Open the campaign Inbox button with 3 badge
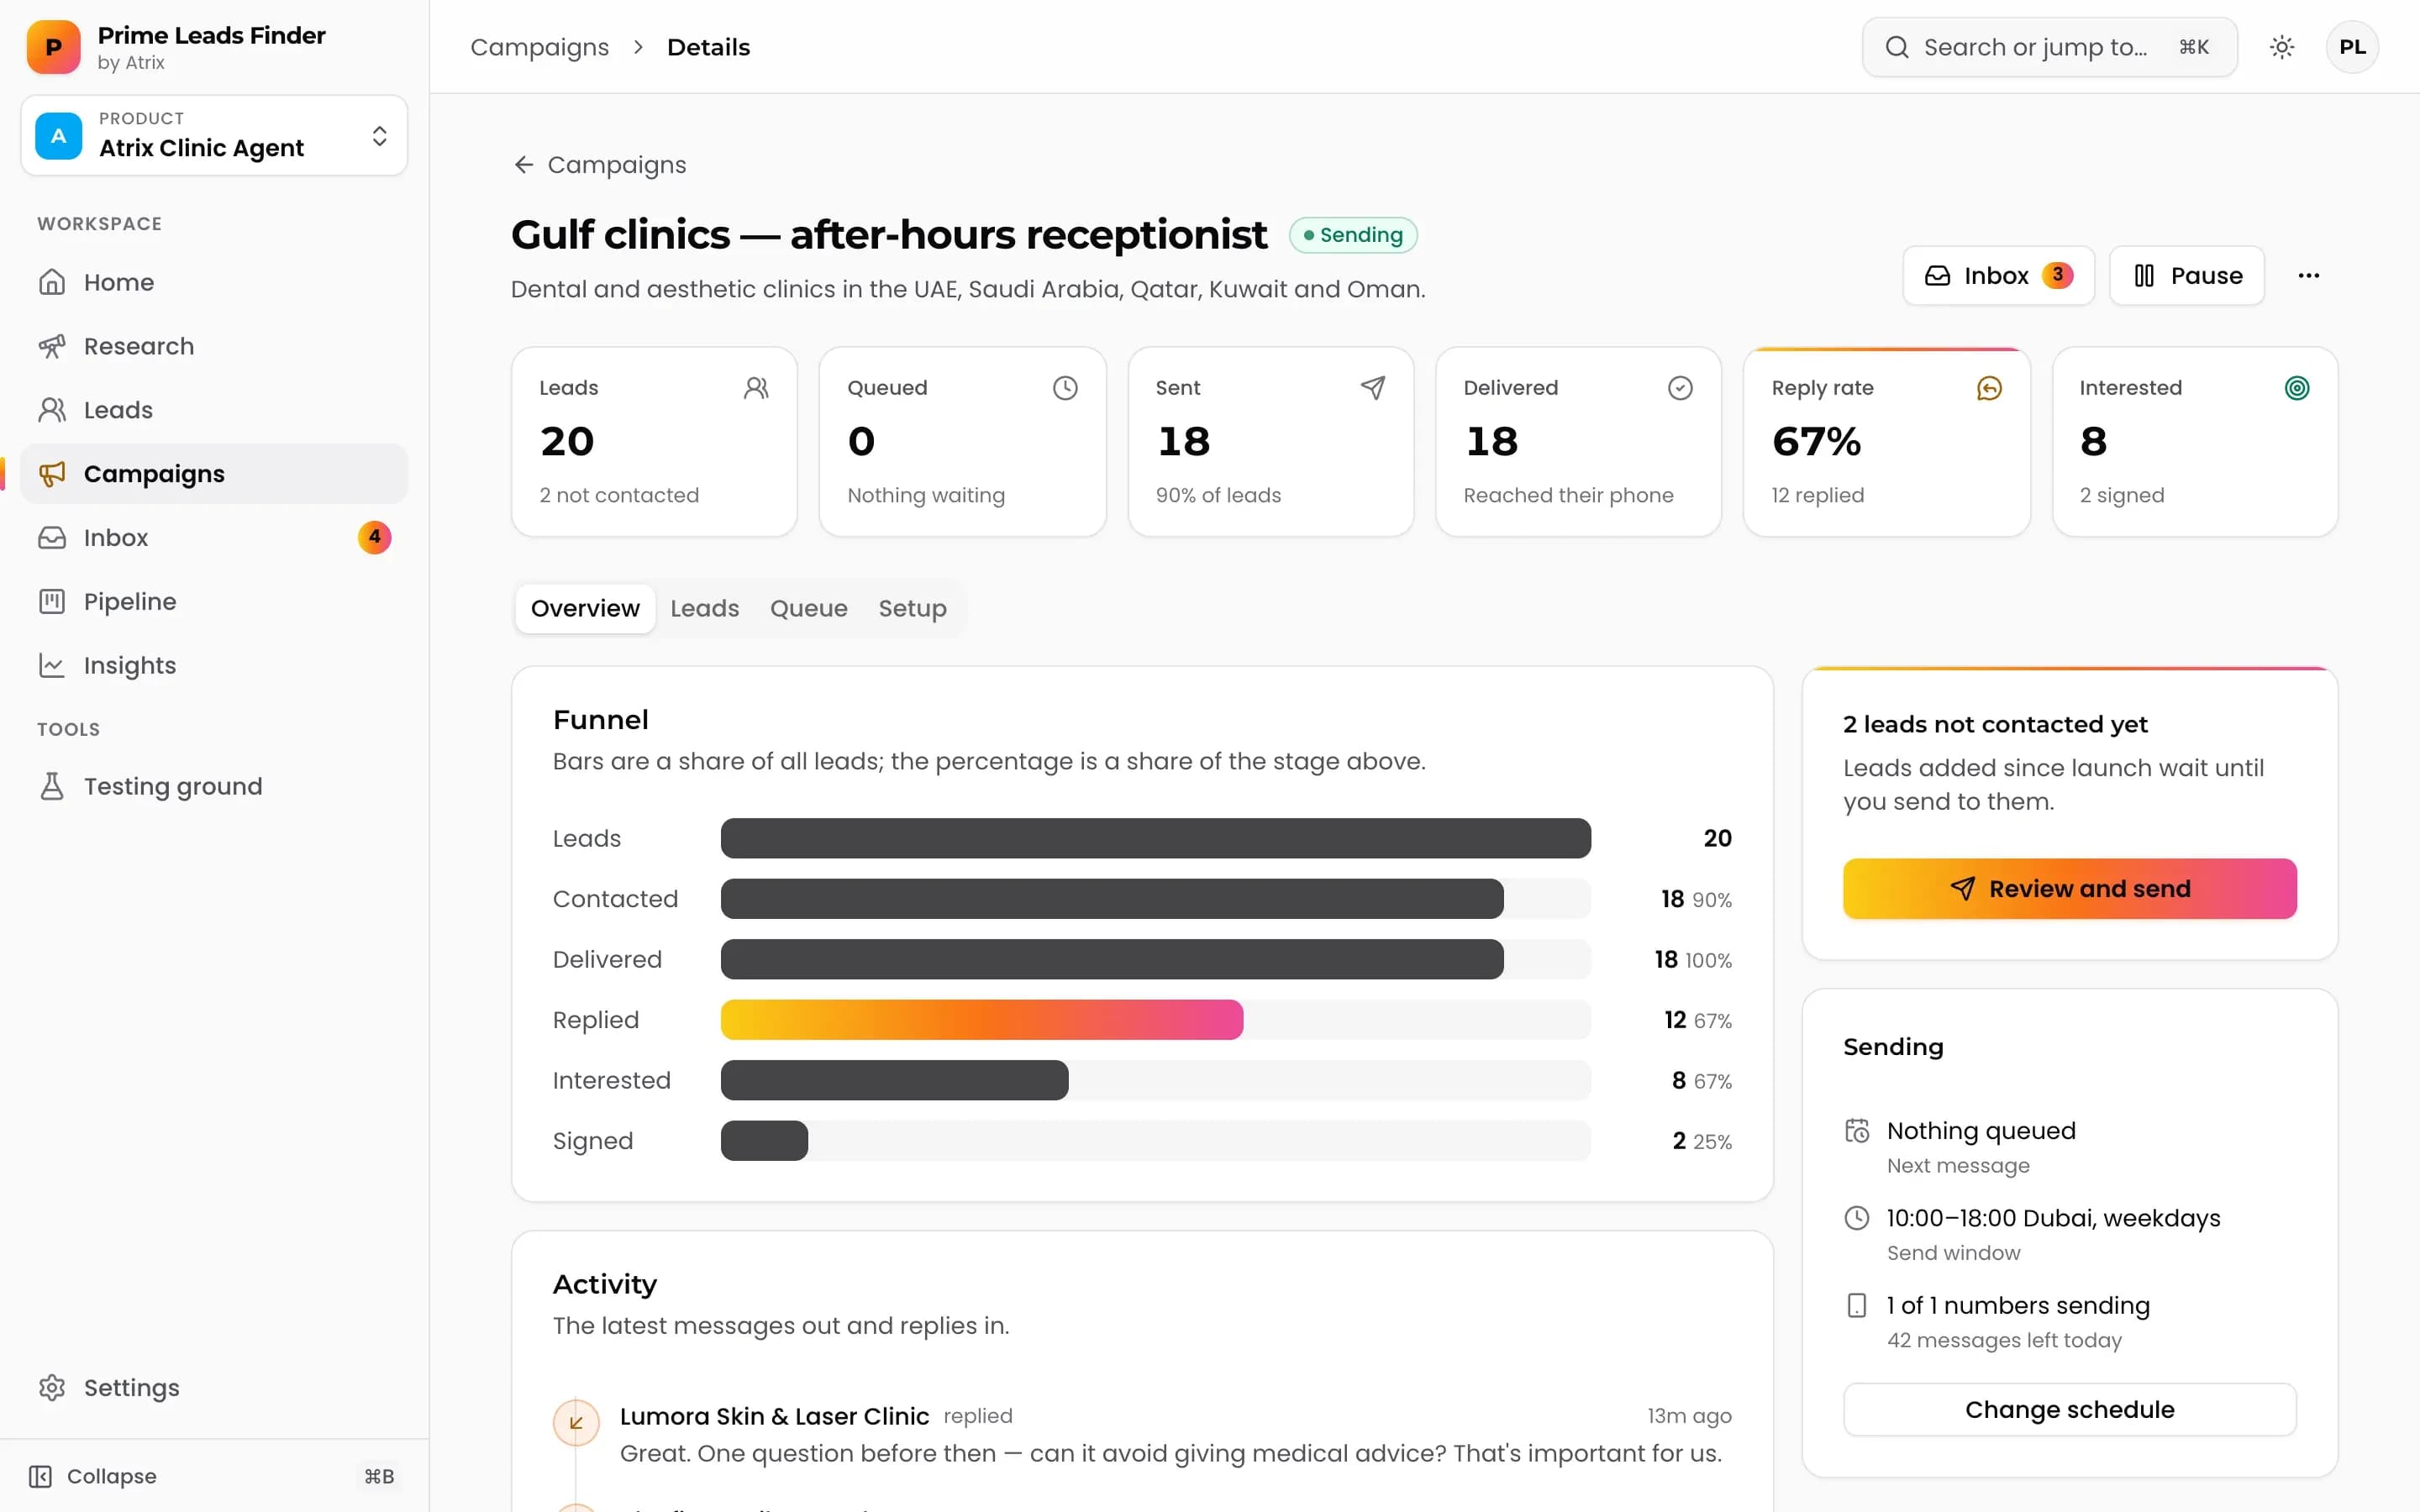This screenshot has width=2420, height=1512. point(1998,276)
